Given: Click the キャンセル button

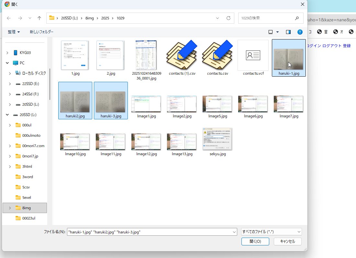Looking at the screenshot, I should (x=287, y=242).
